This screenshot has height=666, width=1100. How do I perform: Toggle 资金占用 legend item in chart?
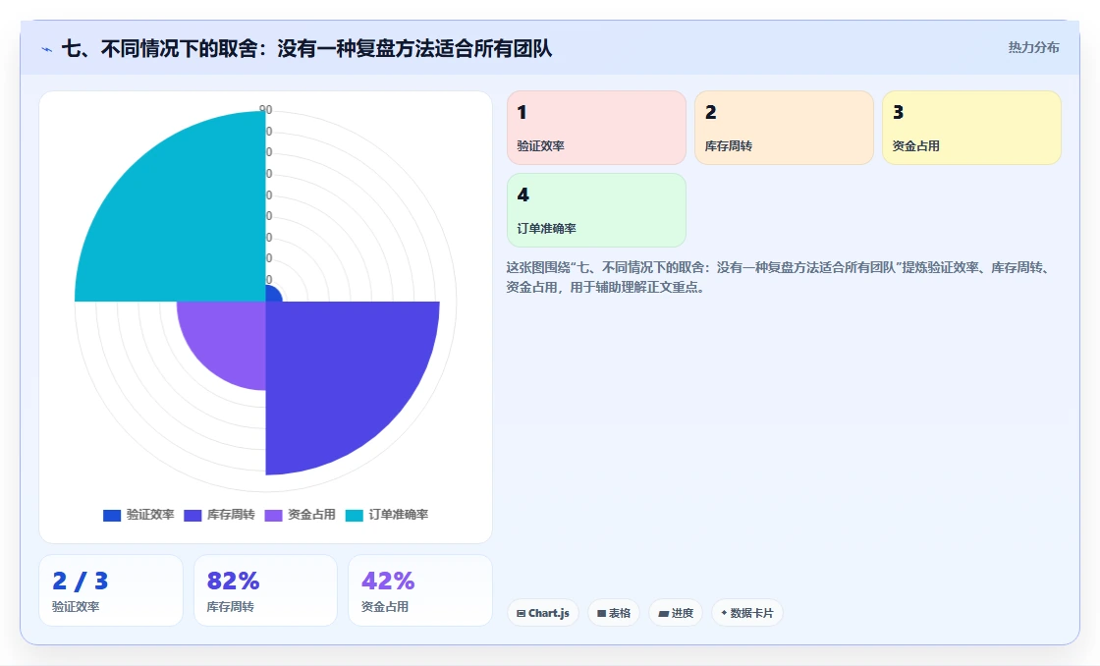pyautogui.click(x=300, y=515)
